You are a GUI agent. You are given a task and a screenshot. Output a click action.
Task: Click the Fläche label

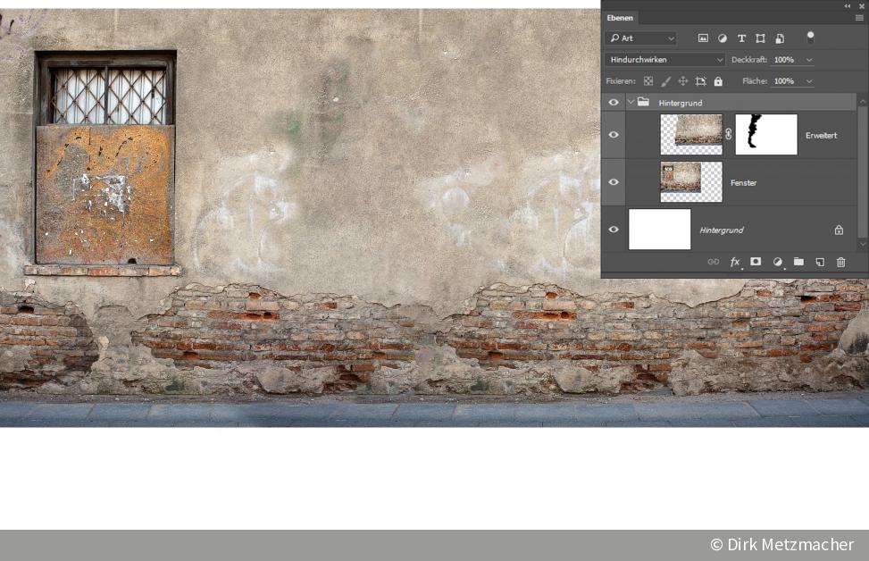pos(755,81)
